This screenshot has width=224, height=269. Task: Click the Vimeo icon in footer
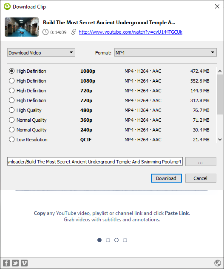(24, 263)
